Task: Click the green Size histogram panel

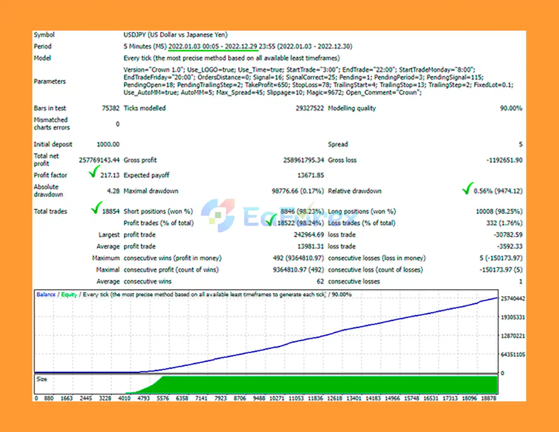Action: (306, 387)
